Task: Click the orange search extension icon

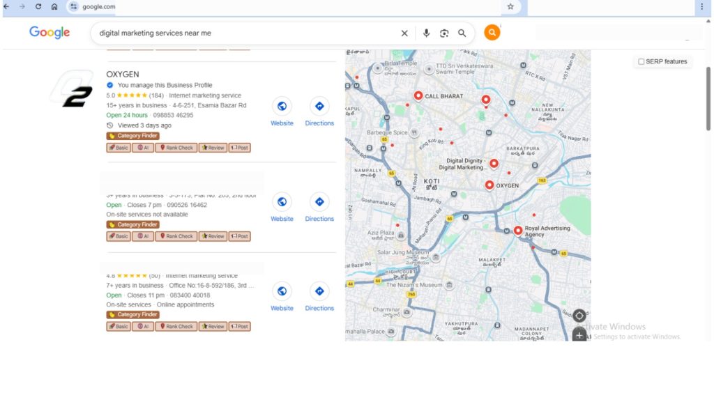Action: pos(492,32)
